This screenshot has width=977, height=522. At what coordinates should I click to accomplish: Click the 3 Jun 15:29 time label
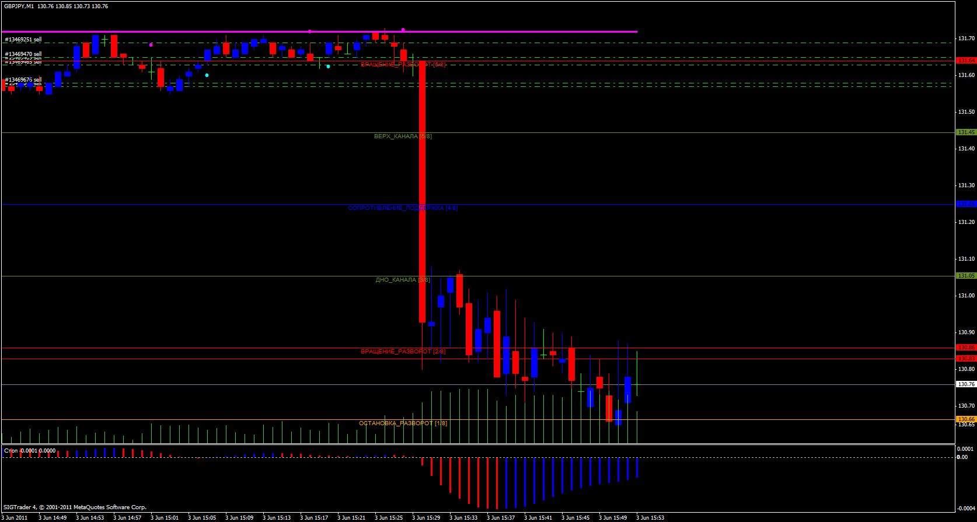(x=426, y=518)
